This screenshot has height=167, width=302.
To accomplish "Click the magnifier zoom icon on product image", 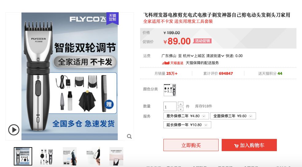I will coord(129,136).
